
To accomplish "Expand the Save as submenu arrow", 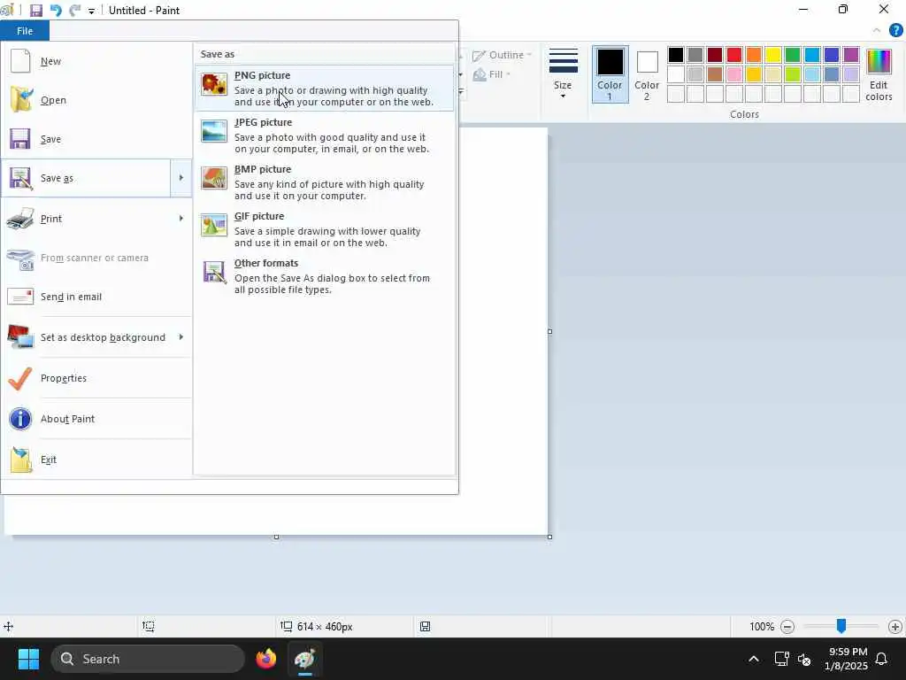I will pos(180,177).
